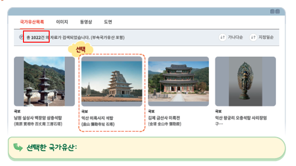Switch to the 동영상 tab

coord(86,22)
